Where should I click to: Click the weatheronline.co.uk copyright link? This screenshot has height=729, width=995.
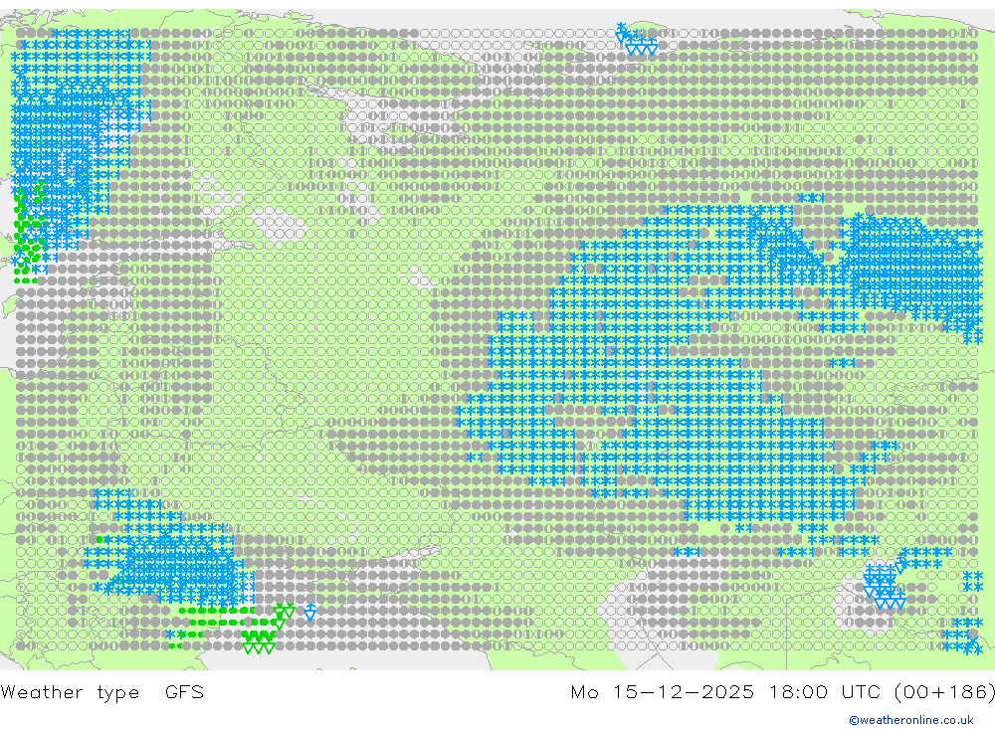911,720
